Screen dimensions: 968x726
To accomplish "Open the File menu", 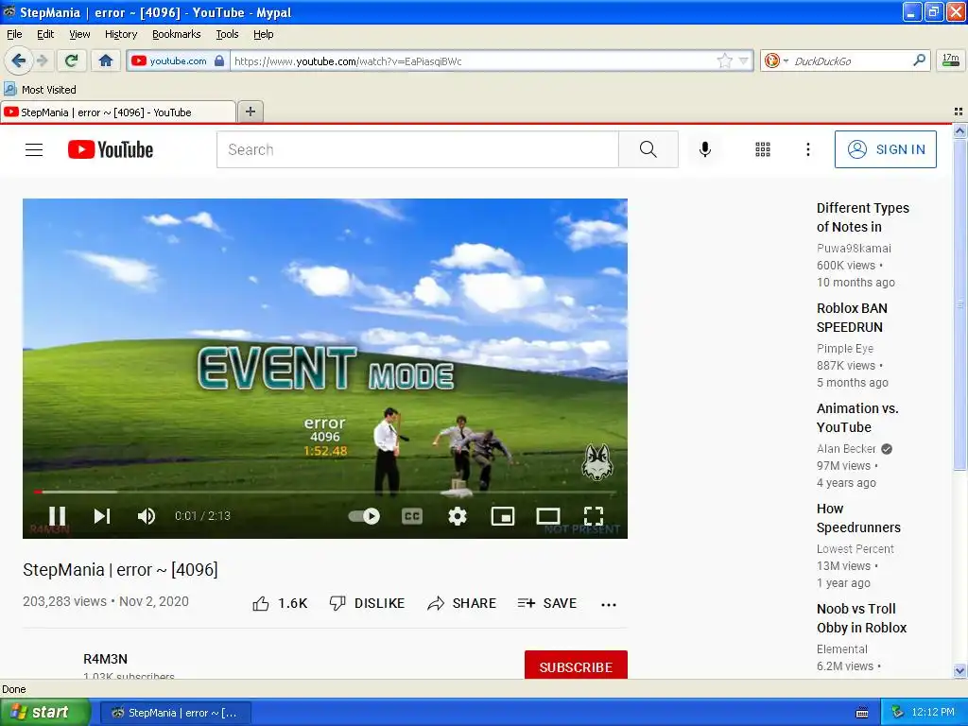I will [x=14, y=34].
